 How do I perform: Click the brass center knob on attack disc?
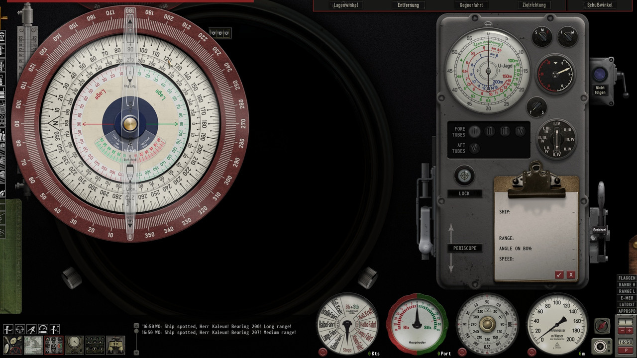(130, 124)
